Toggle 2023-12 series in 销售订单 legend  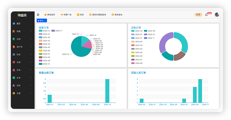click(44, 31)
